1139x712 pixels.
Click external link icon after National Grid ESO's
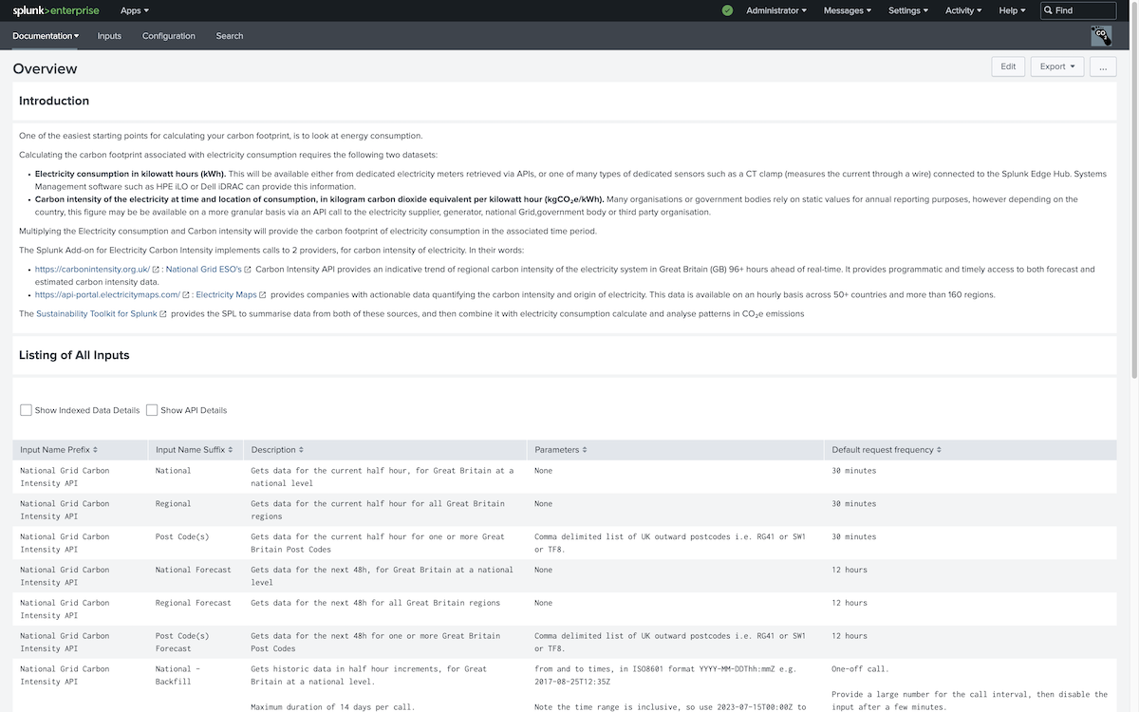(248, 270)
